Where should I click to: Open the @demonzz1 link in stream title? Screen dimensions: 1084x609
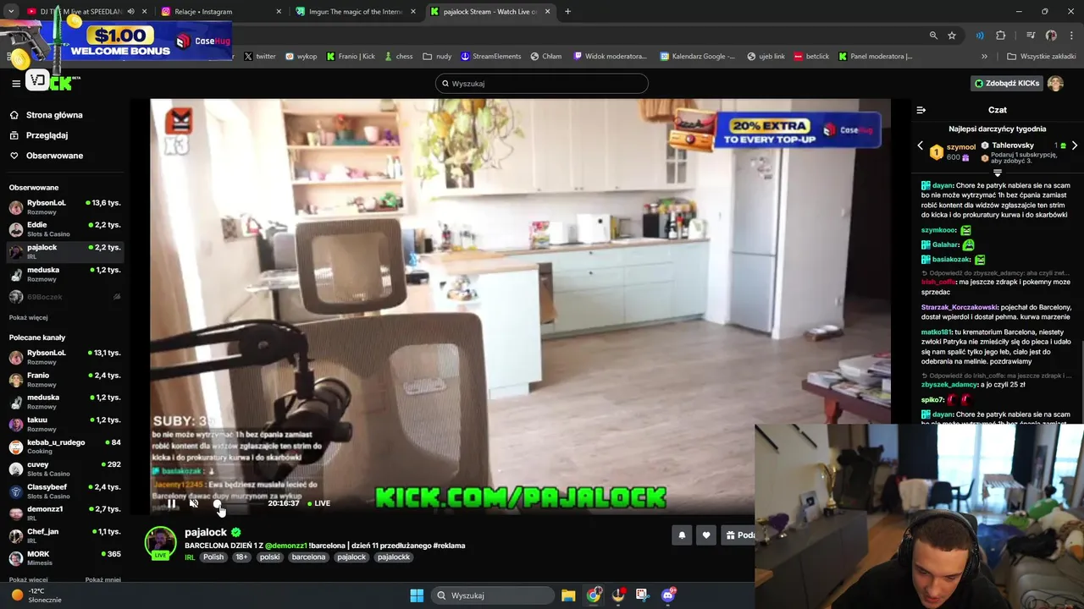pos(286,546)
